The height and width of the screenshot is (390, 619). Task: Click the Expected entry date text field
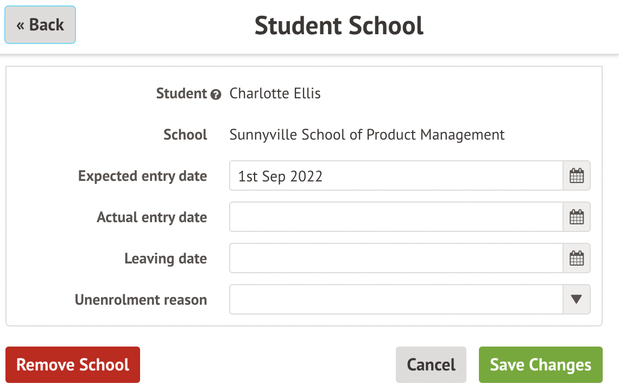click(x=396, y=176)
